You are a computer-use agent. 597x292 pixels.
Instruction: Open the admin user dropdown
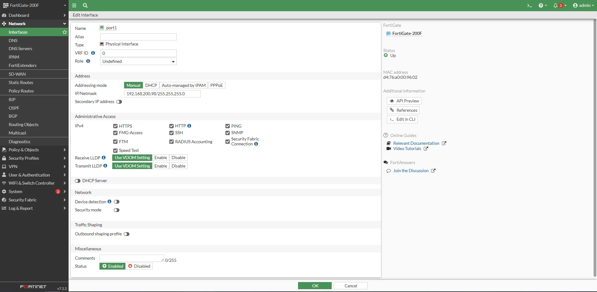click(x=584, y=5)
